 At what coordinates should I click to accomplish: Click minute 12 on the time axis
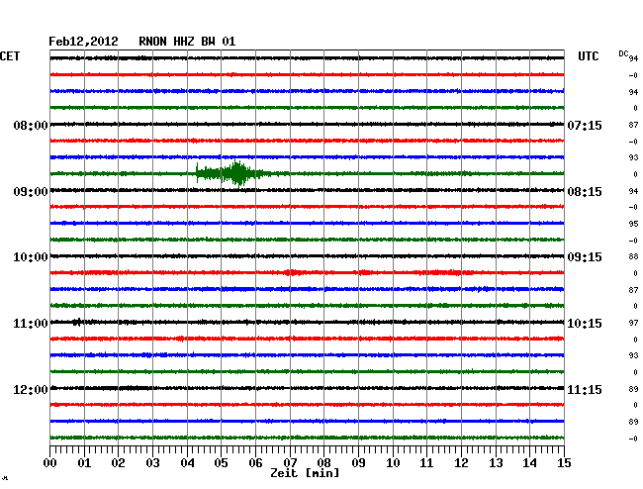coord(461,463)
